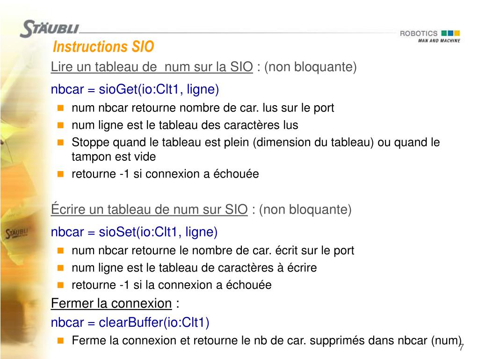
Task: Click the text 'tampon est vide'
Action: tap(114, 157)
